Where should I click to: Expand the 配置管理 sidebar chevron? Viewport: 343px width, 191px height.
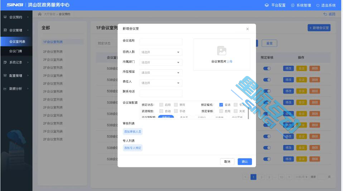coord(28,75)
